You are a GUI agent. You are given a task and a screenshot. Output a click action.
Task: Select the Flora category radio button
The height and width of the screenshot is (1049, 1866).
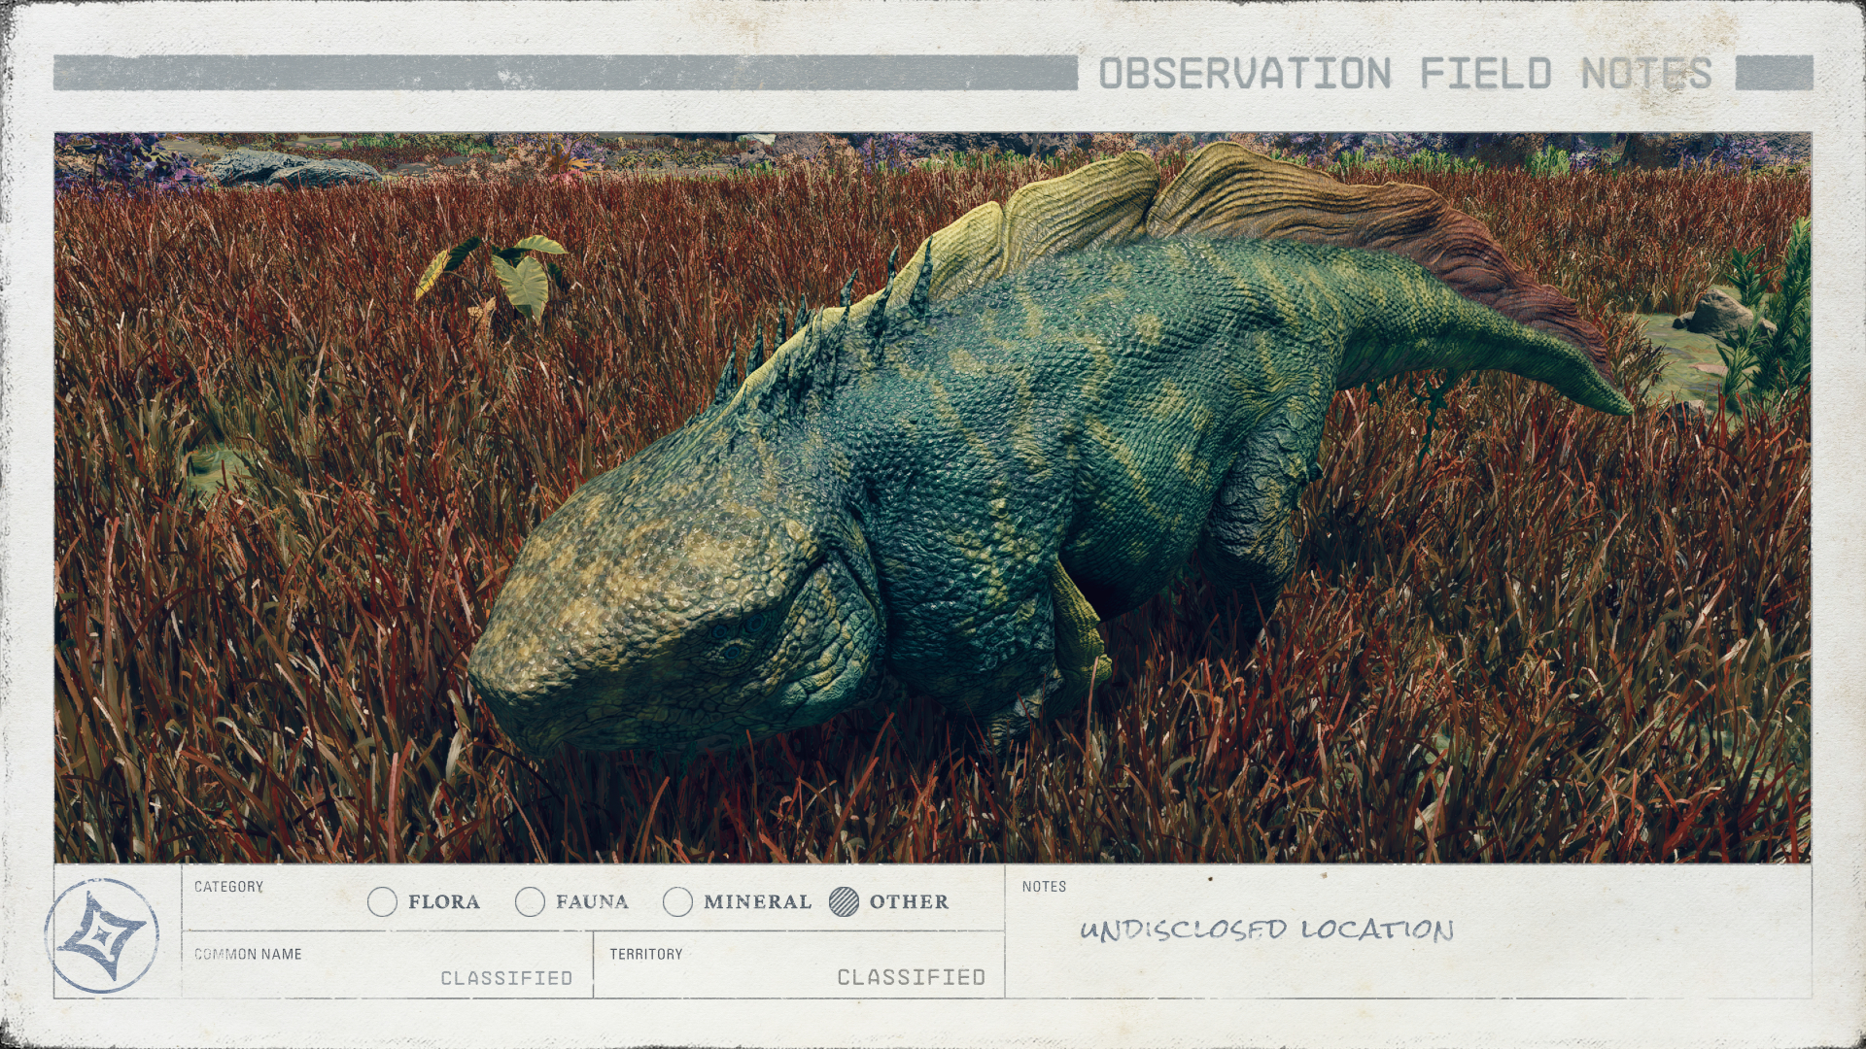tap(383, 902)
